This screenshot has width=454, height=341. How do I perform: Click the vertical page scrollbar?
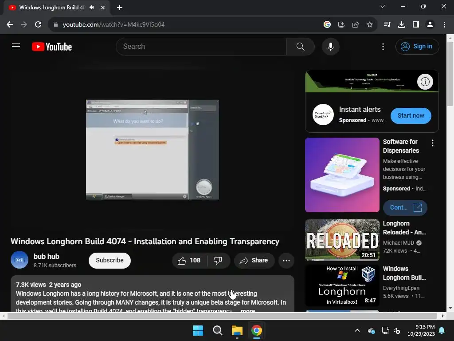pyautogui.click(x=450, y=75)
